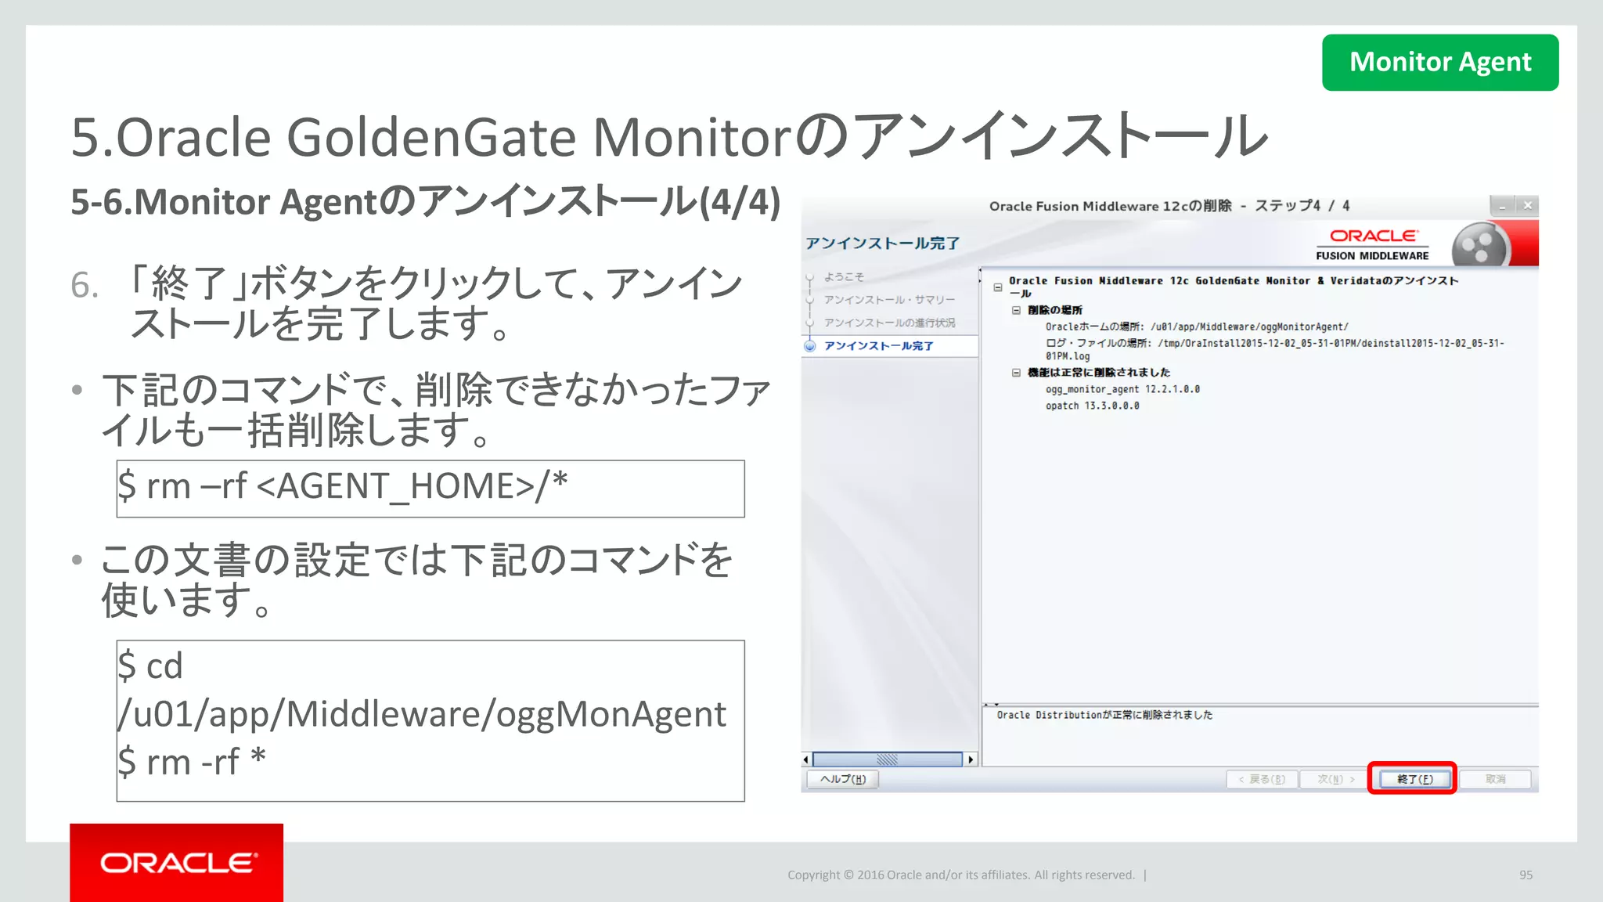Screen dimensions: 1603x902
Task: Click the sidebar scroll right arrow
Action: (971, 759)
